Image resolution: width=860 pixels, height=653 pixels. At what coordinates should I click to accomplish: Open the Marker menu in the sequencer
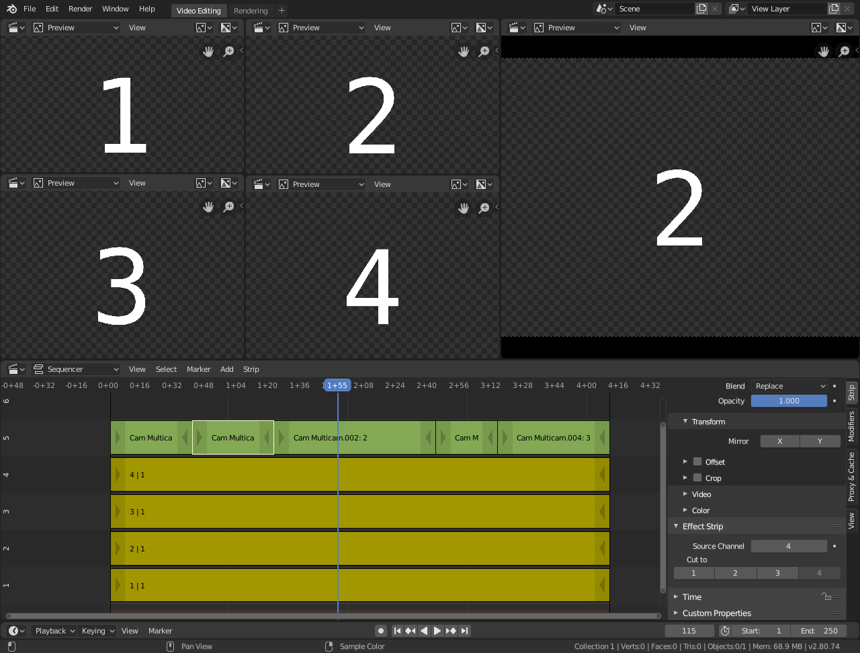(x=198, y=369)
